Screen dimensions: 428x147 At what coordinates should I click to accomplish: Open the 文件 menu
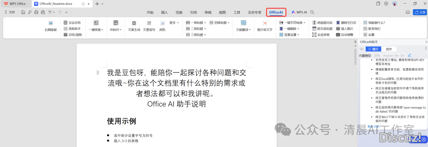10,12
